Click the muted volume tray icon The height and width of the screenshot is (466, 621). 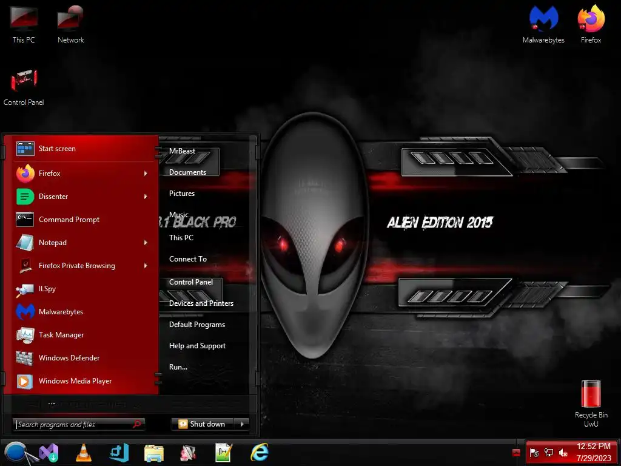pos(563,453)
